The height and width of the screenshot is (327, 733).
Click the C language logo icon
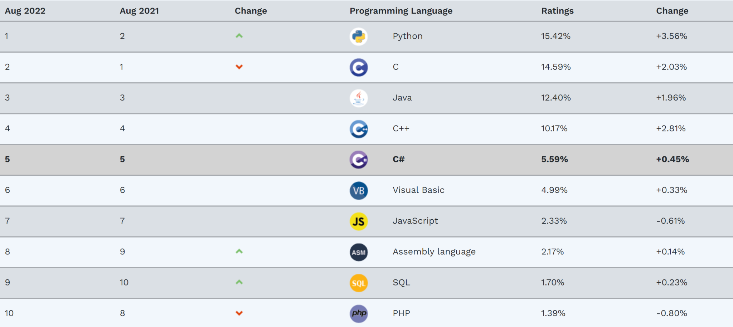358,67
